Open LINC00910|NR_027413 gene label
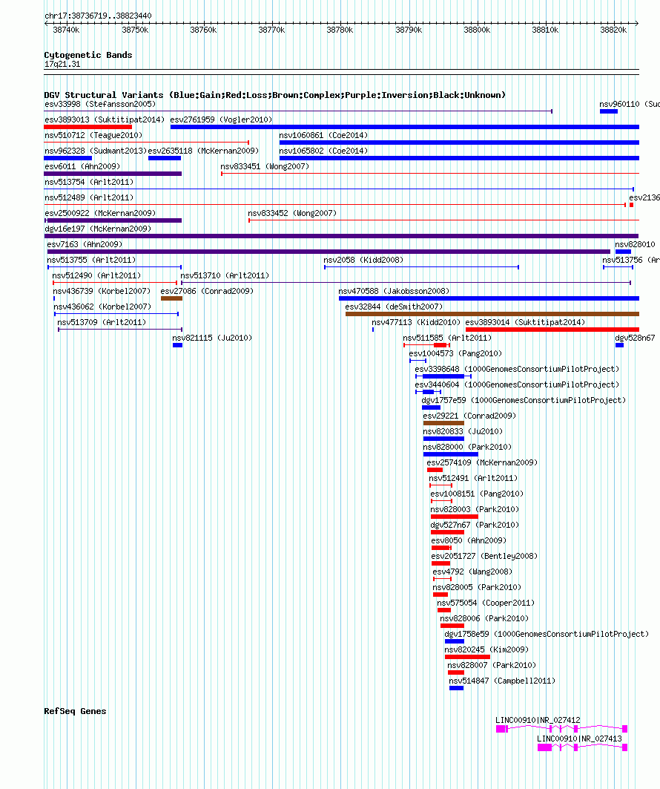660x789 pixels. 579,739
